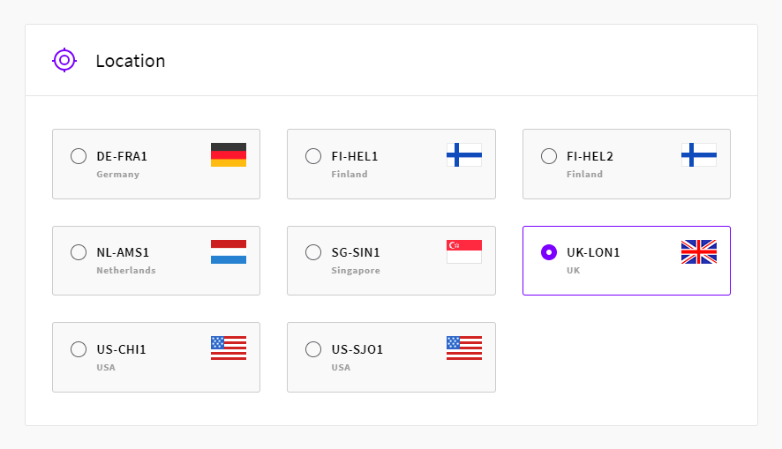
Task: Click the Netherlands country label
Action: click(x=126, y=271)
